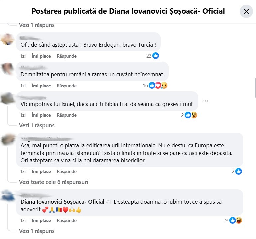
Task: Expand 'Vezi 1 răspuns' under last comment
Action: (x=37, y=231)
